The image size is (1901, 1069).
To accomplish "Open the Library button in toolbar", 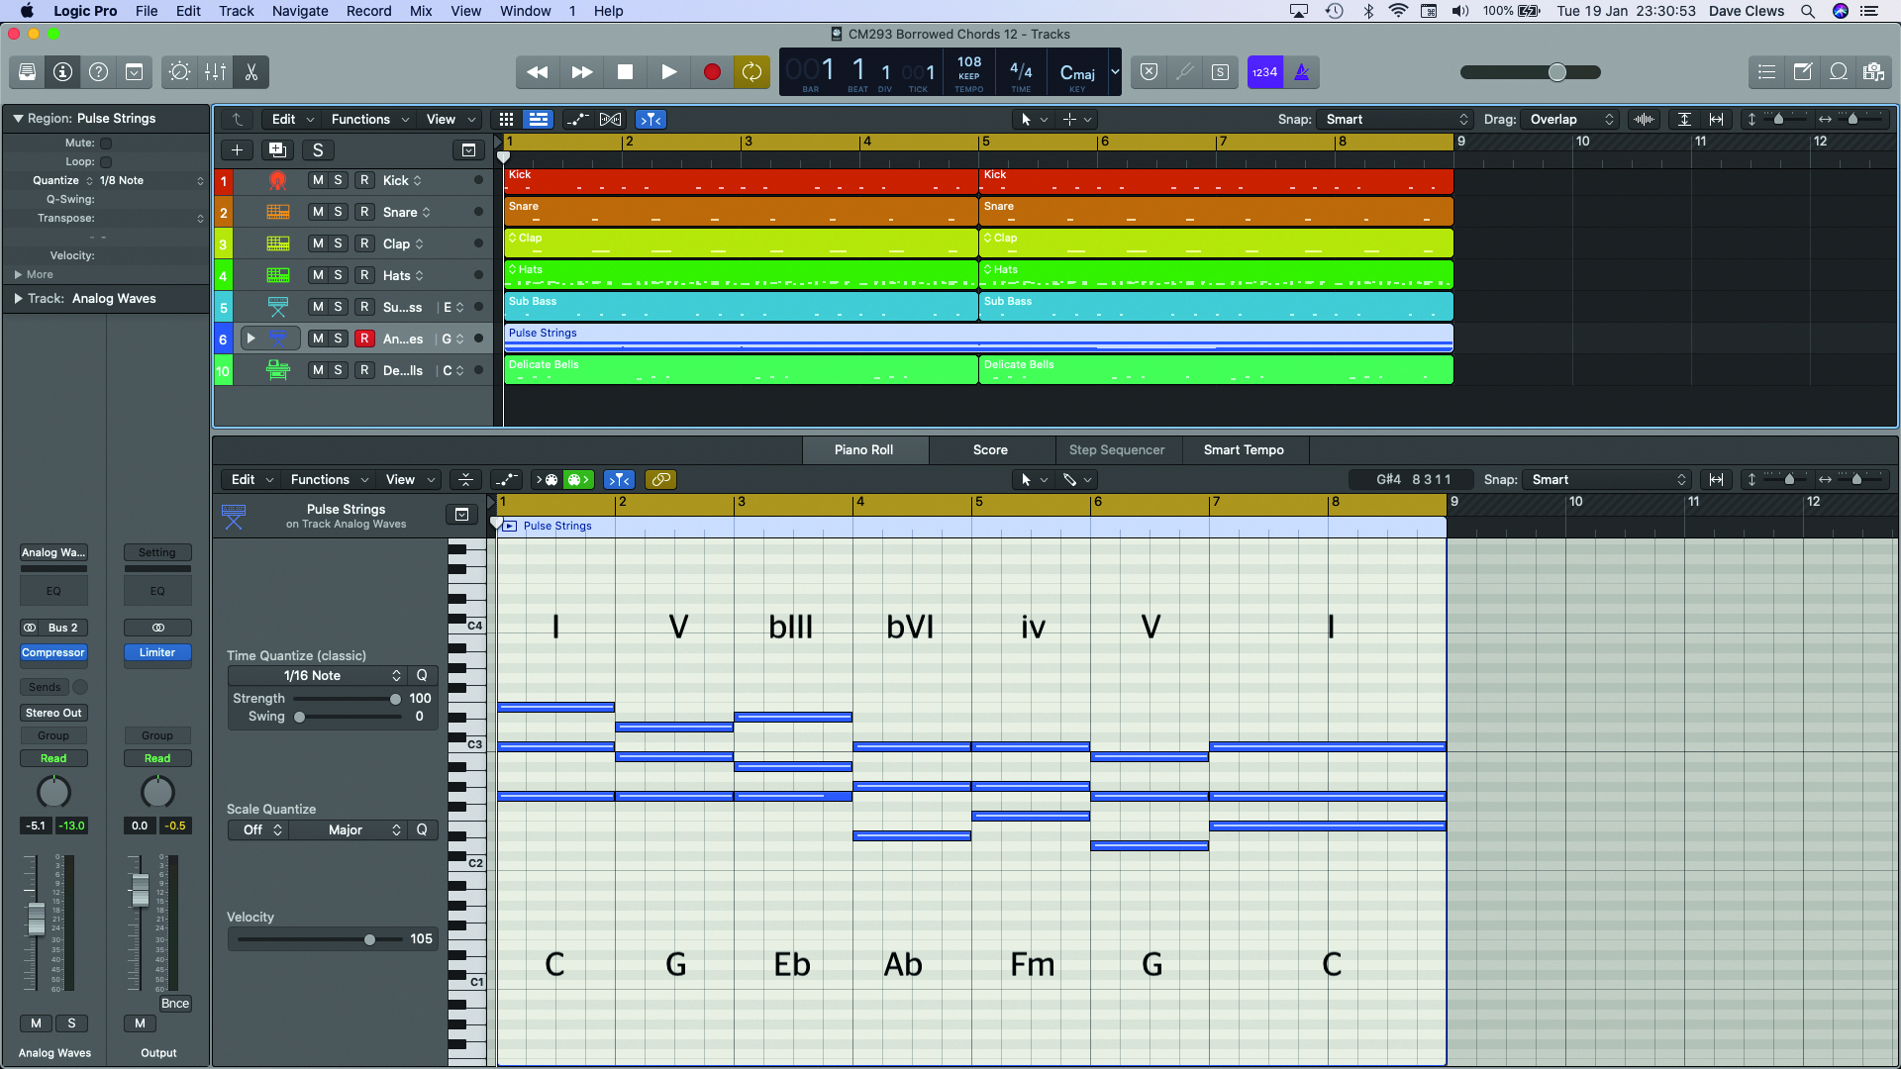I will 27,72.
